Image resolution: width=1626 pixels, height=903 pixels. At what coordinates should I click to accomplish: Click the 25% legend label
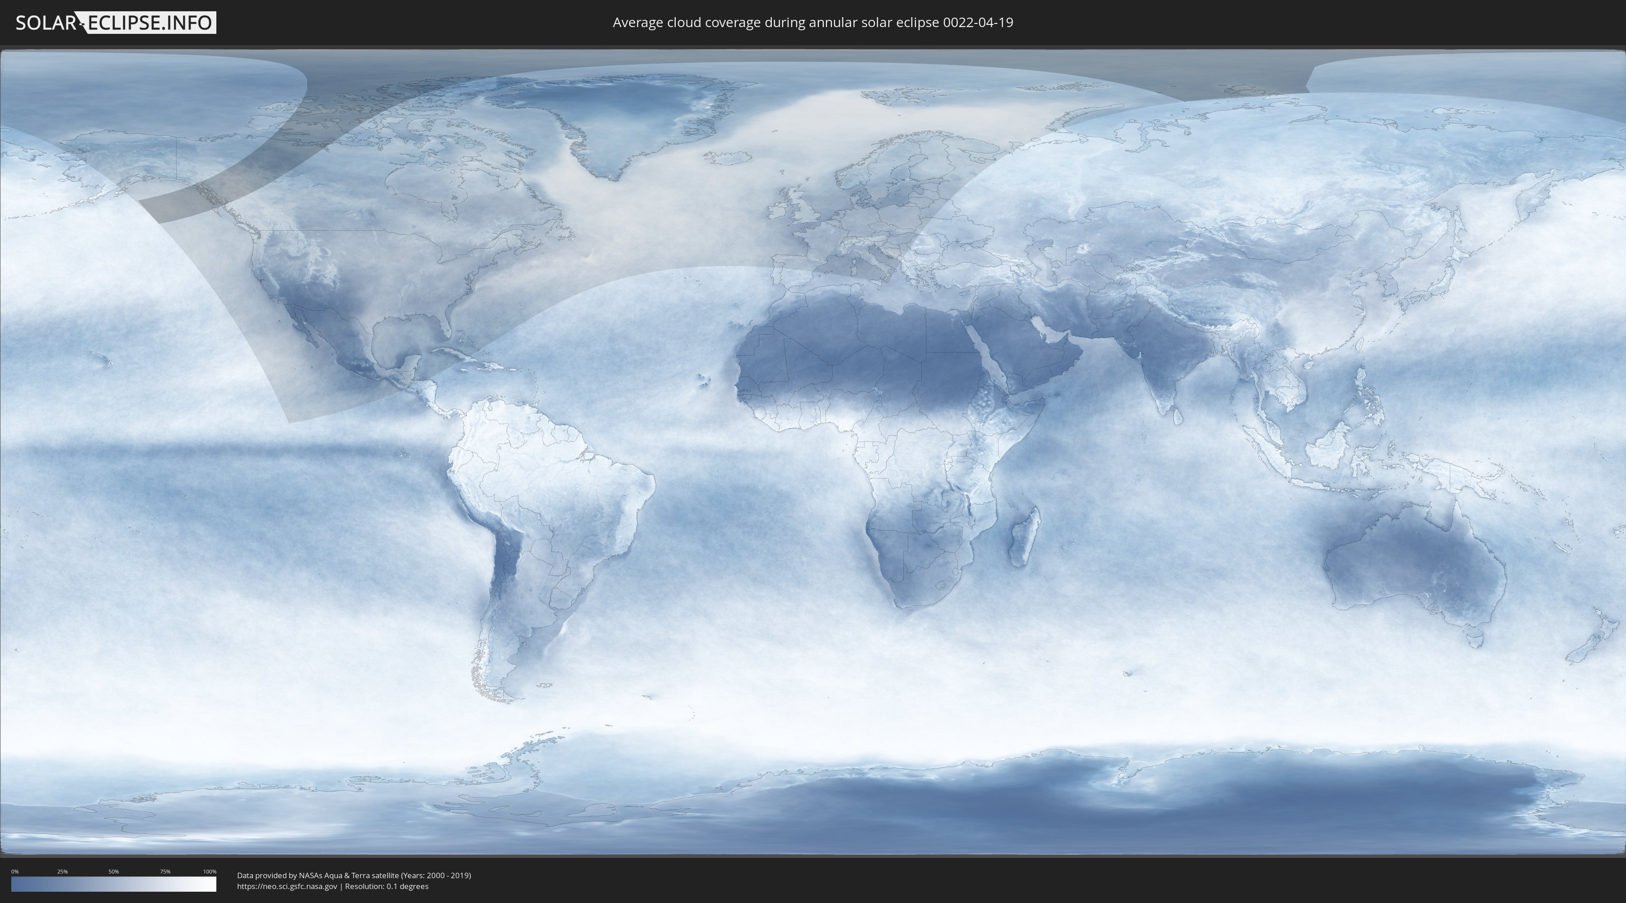(62, 871)
